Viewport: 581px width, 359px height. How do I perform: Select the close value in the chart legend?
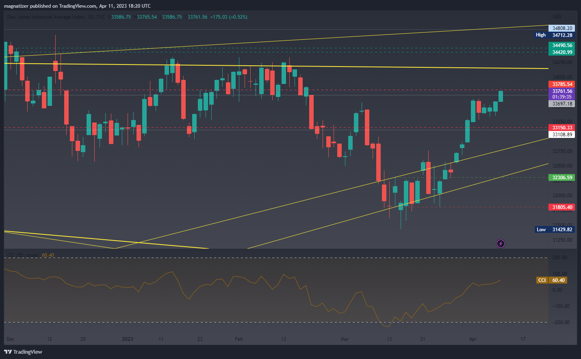click(197, 17)
